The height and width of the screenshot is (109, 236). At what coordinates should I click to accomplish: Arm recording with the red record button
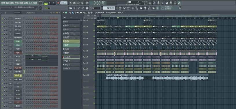point(58,3)
